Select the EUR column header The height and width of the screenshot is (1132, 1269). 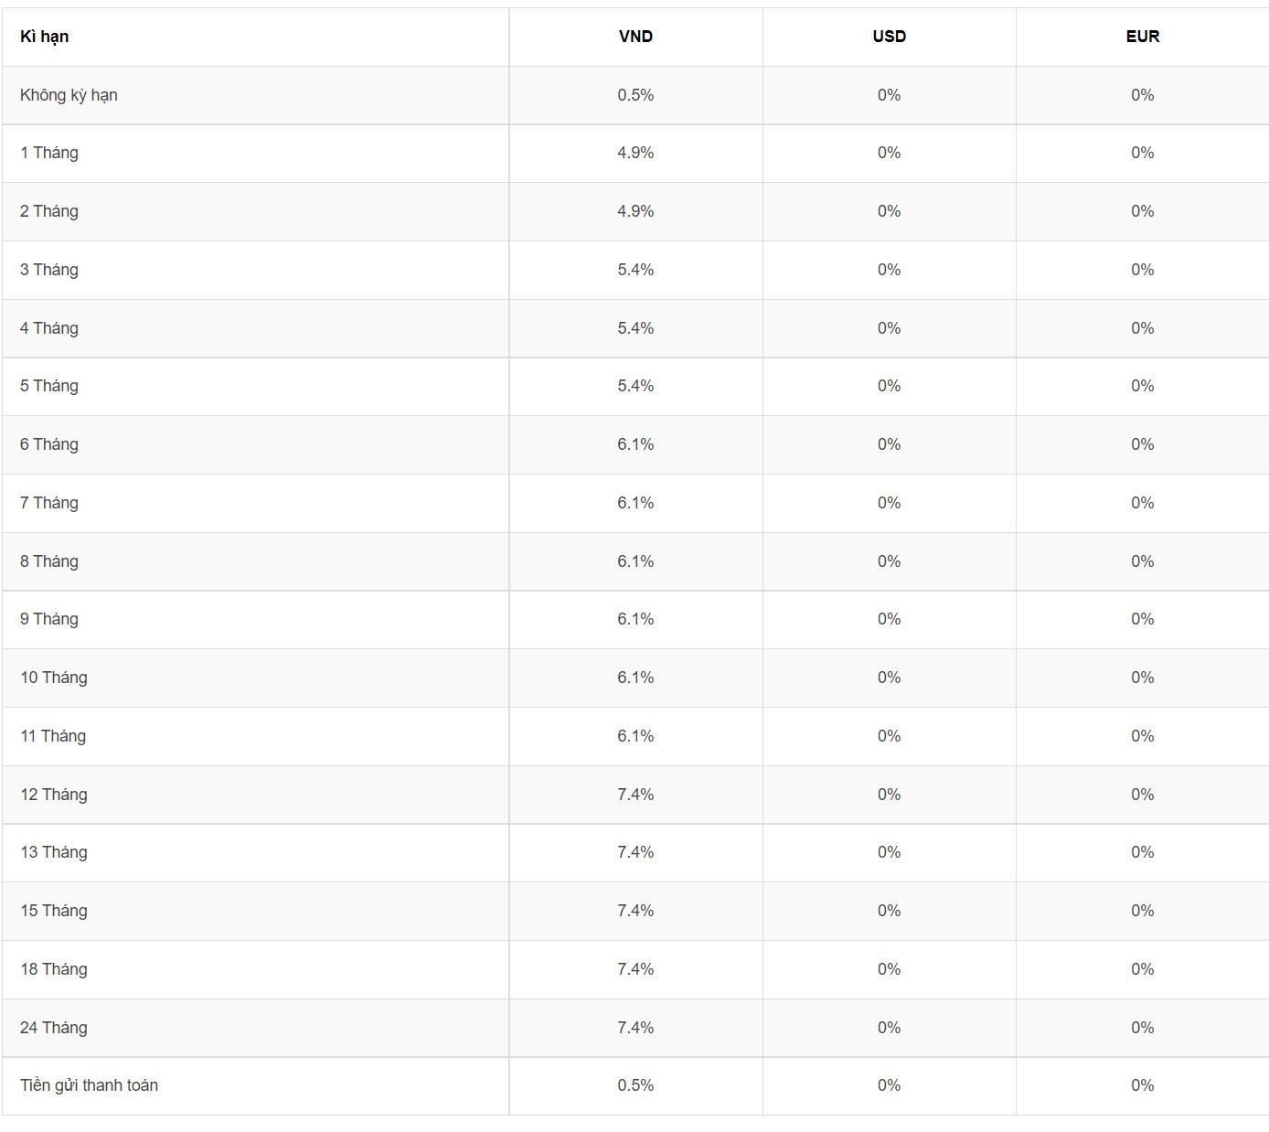click(1142, 37)
